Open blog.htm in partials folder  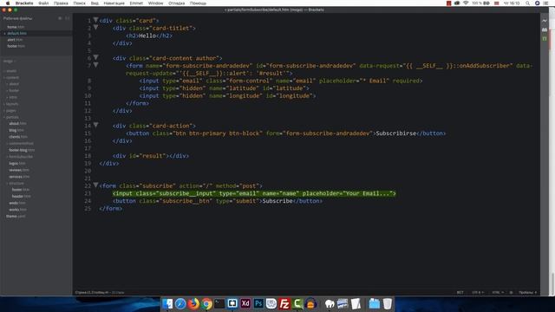click(x=16, y=130)
